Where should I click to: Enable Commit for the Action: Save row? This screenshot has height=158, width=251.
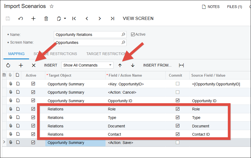click(177, 143)
